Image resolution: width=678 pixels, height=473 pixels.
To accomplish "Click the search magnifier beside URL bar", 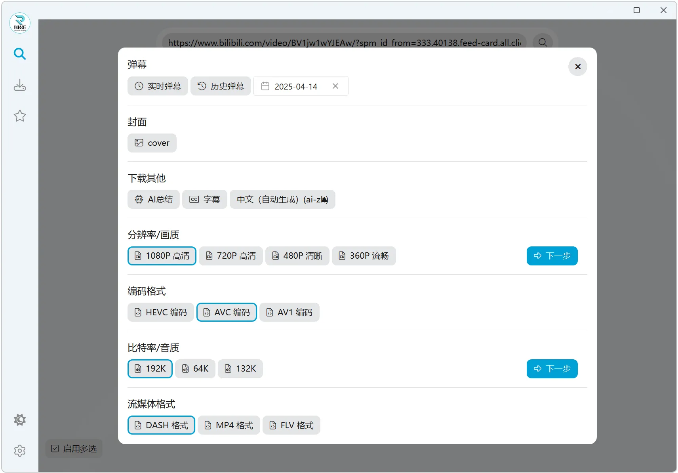I will (543, 42).
